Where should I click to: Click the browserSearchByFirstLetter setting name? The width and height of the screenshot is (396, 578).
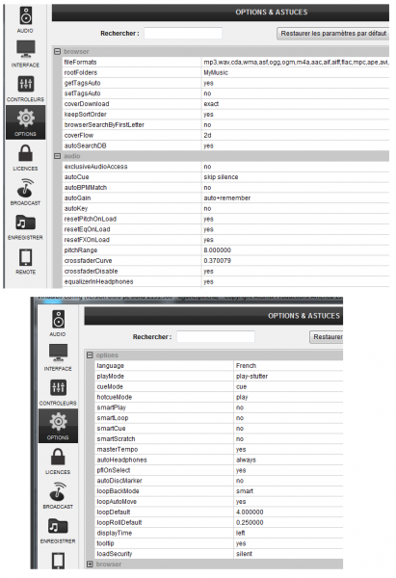pos(104,125)
